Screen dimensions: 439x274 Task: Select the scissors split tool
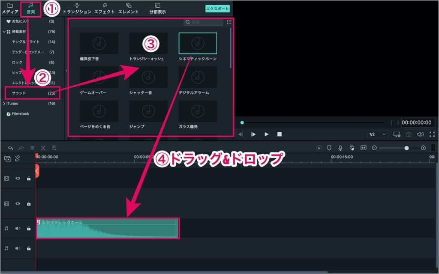pos(43,148)
